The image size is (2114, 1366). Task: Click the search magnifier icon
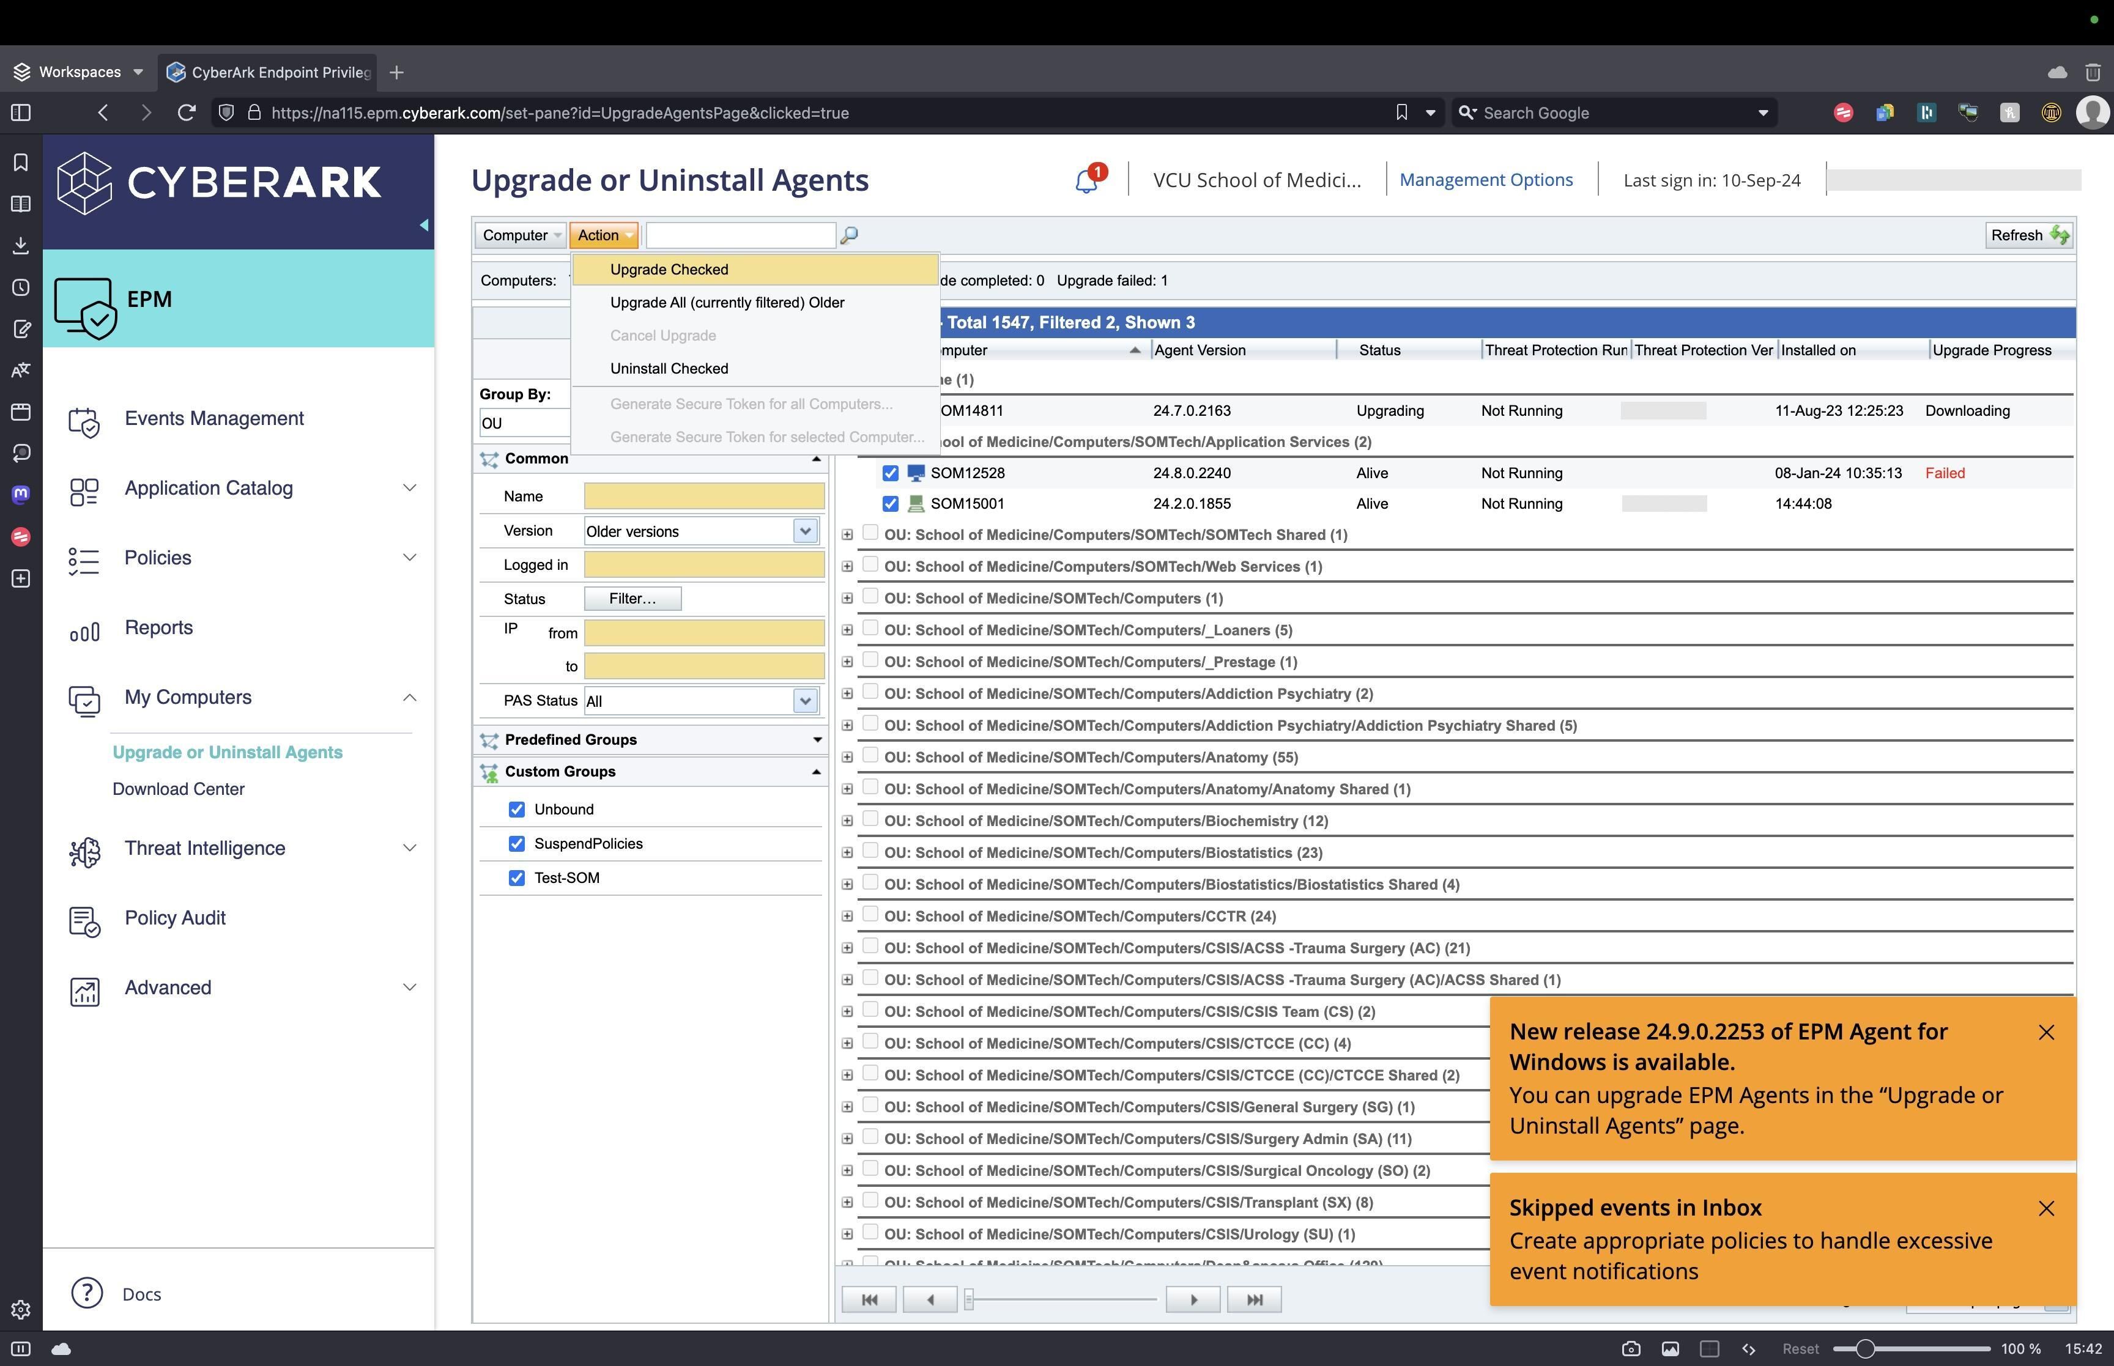pyautogui.click(x=849, y=235)
